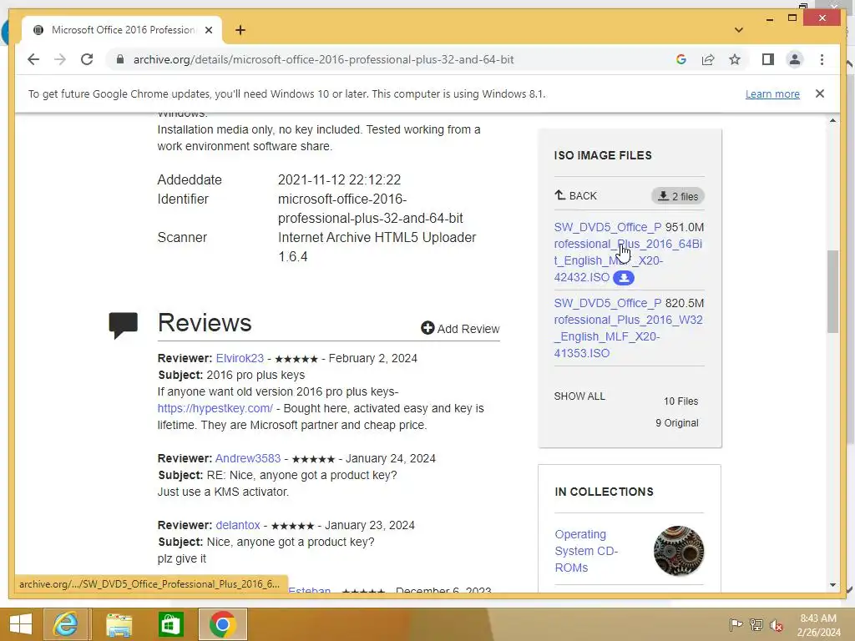This screenshot has height=641, width=855.
Task: Expand the tab search chevron
Action: click(738, 30)
